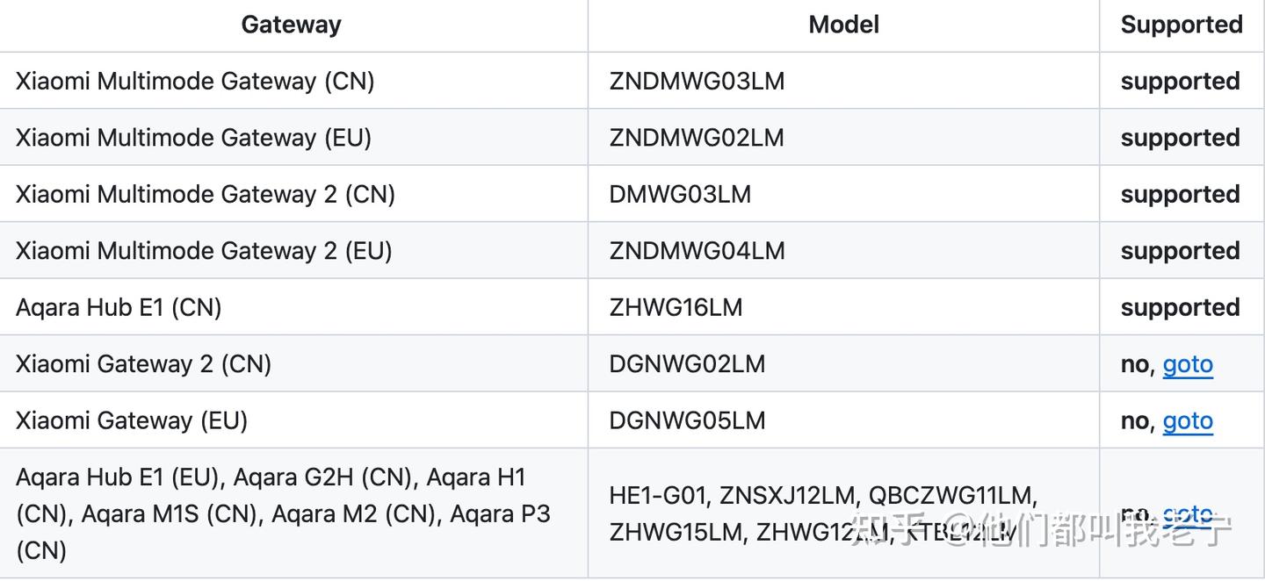Select the Xiaomi Multimode Gateway (CN) cell
Image resolution: width=1265 pixels, height=581 pixels.
click(x=195, y=81)
